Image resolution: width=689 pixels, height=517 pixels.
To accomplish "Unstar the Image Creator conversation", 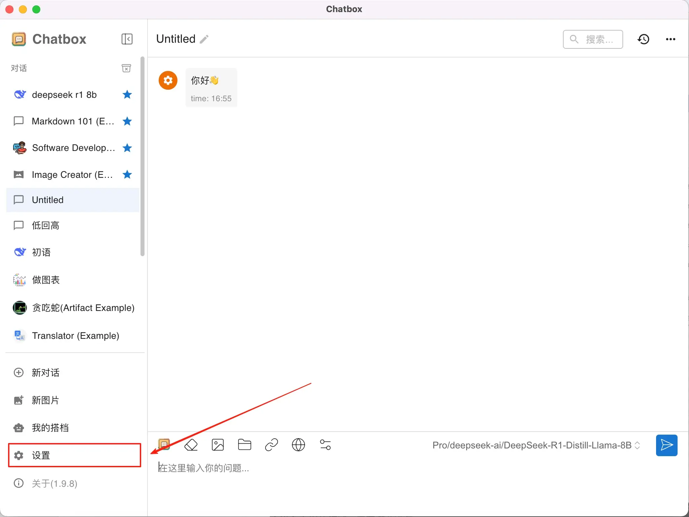I will coord(127,174).
